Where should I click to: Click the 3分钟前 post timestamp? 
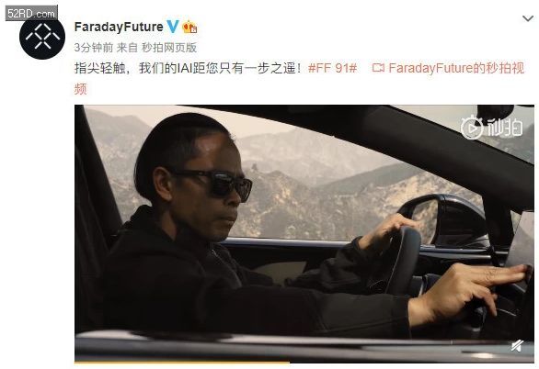point(94,48)
